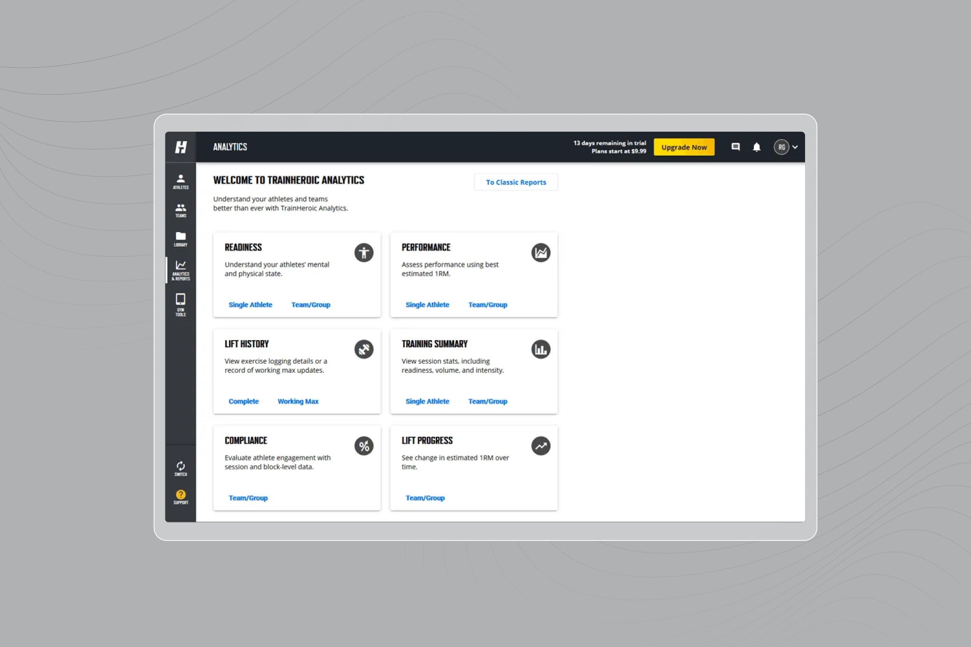Open the Library sidebar section
Viewport: 971px width, 647px height.
181,239
